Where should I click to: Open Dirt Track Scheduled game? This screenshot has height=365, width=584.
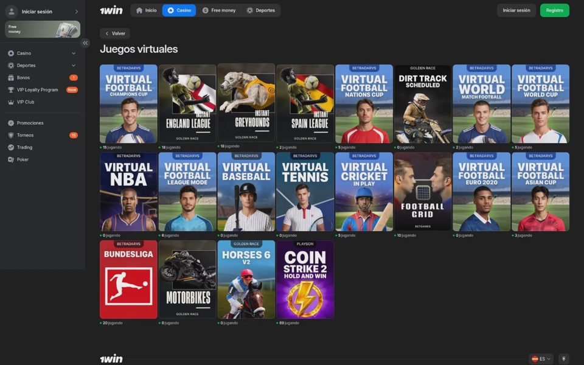(x=423, y=104)
